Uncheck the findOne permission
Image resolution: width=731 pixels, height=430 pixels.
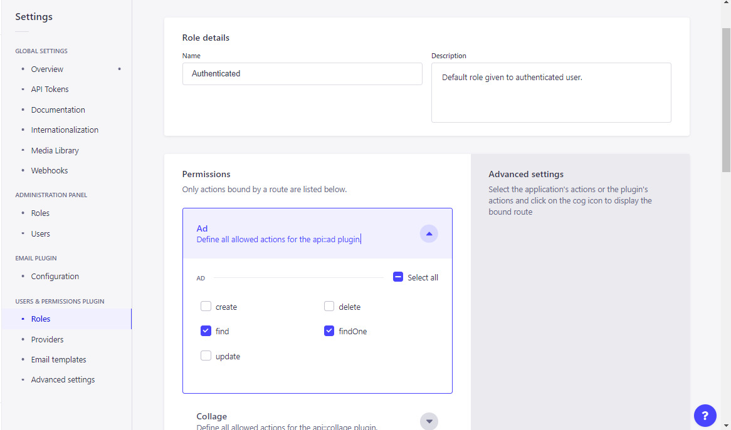[x=329, y=331]
